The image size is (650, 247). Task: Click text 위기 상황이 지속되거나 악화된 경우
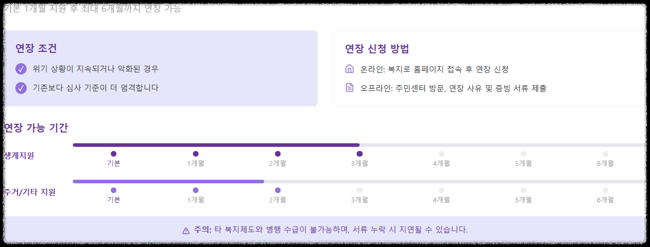click(x=96, y=69)
